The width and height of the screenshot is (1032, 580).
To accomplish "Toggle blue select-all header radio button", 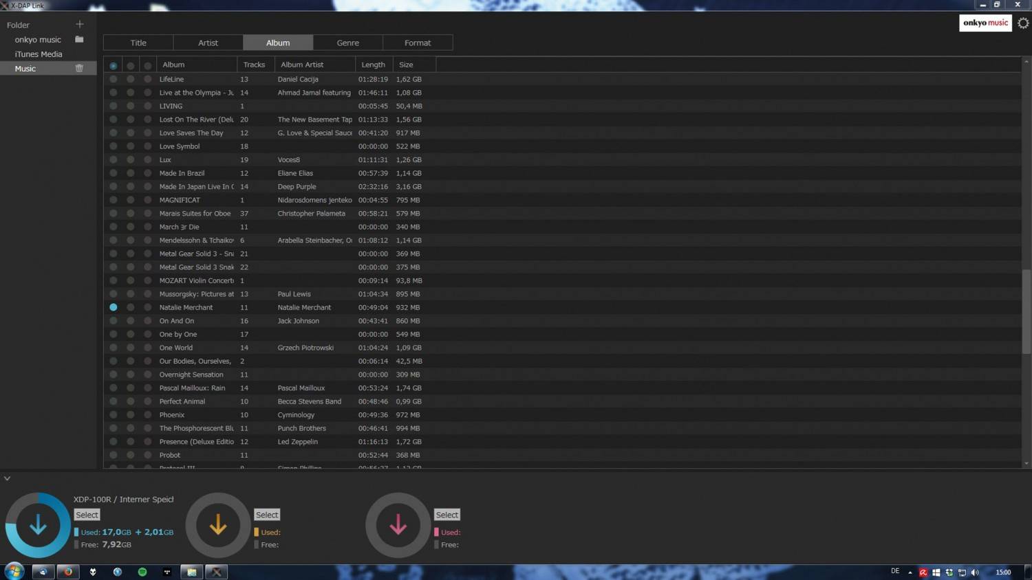I will click(114, 65).
